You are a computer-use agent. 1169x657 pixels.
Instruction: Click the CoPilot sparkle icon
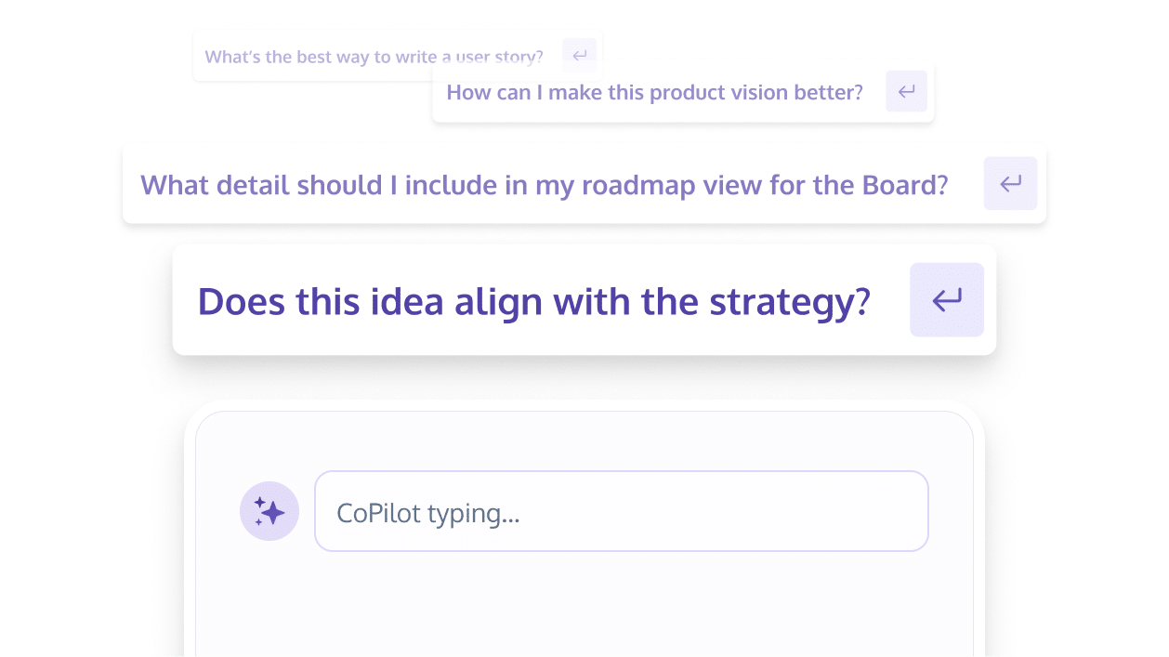(269, 511)
